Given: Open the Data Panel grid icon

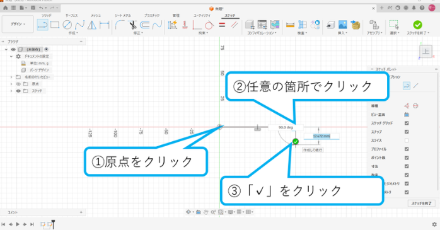Looking at the screenshot, I should [13, 8].
